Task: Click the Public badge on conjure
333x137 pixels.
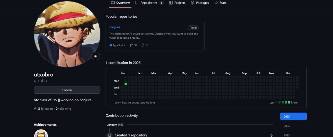Action: pos(193,28)
